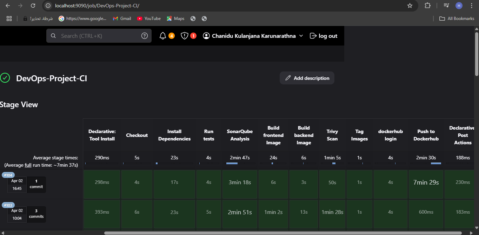
Task: Open the browser extensions puzzle icon
Action: click(x=427, y=6)
